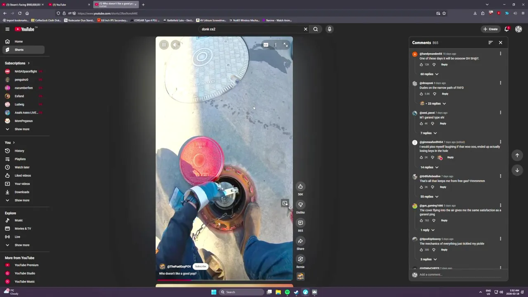Open the Short's three-dot more options
528x297 pixels.
tap(276, 45)
